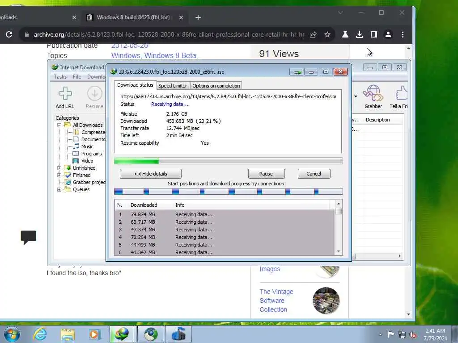Select the Documents category
Image resolution: width=458 pixels, height=343 pixels.
tap(89, 139)
